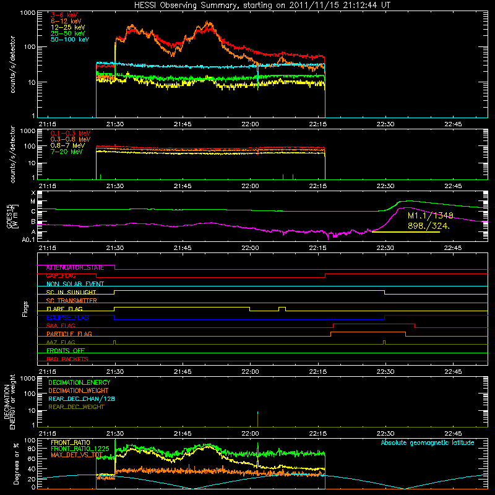This screenshot has width=495, height=495.
Task: Select the AAZ_FLAG label
Action: coord(61,342)
